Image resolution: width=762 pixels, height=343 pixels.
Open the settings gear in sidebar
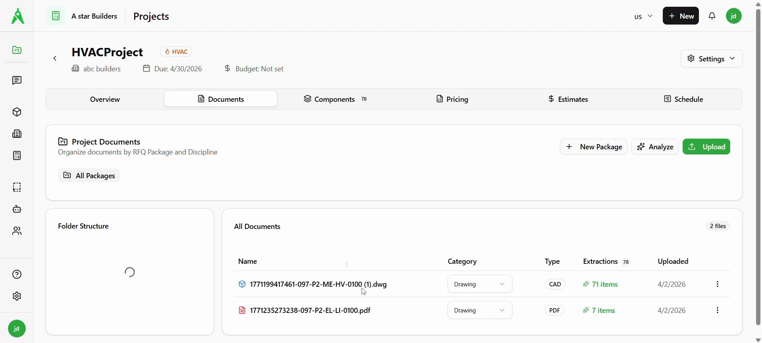point(17,296)
